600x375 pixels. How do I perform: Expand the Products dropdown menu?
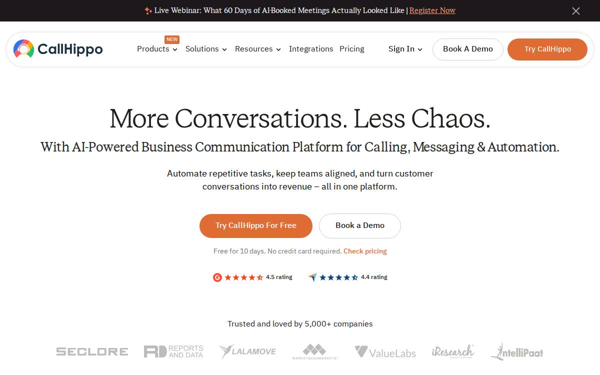tap(157, 49)
